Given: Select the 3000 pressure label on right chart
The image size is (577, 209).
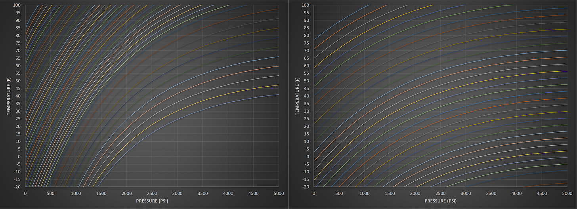Looking at the screenshot, I should point(466,194).
